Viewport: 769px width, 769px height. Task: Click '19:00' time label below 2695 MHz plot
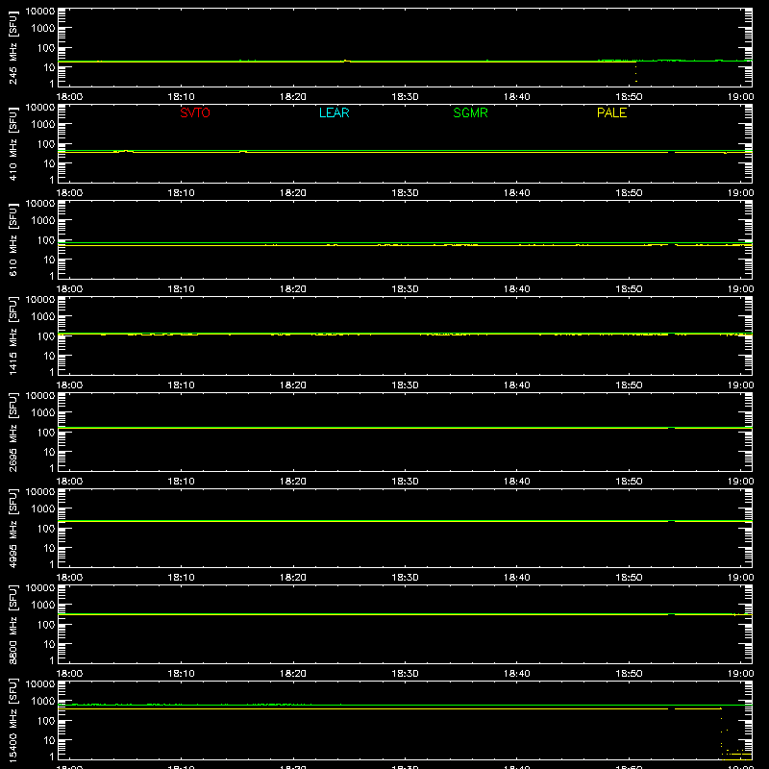tap(740, 482)
